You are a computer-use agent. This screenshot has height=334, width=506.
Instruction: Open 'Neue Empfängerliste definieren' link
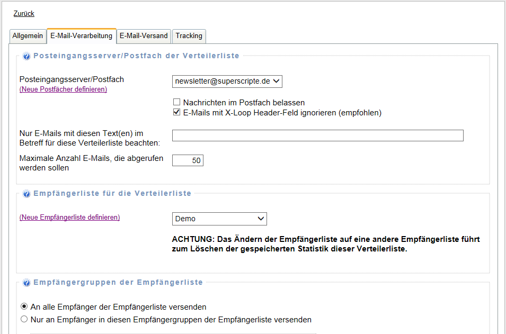click(69, 218)
